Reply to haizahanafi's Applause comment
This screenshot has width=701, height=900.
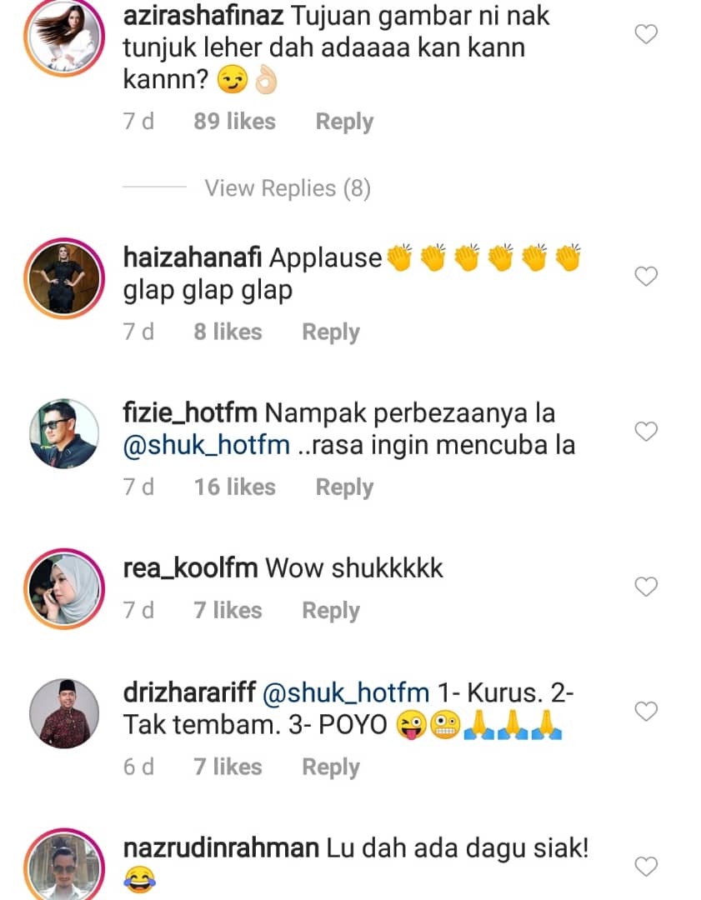point(331,332)
